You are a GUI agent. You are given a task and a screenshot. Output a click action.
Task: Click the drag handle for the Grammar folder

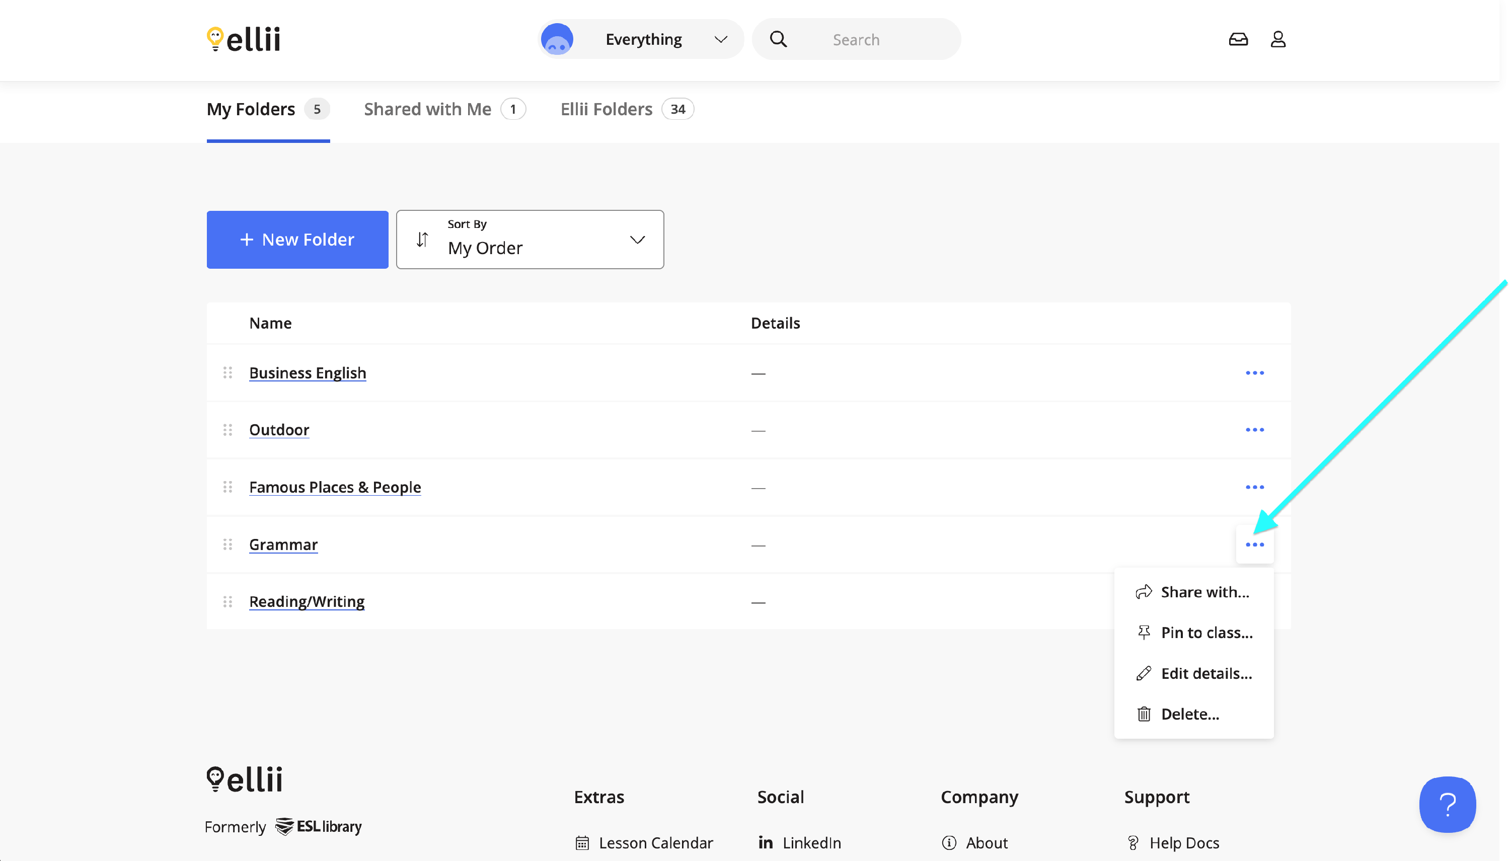pyautogui.click(x=228, y=544)
